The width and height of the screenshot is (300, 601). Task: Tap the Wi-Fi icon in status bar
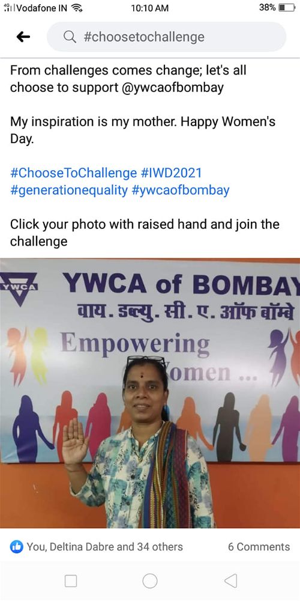coord(77,8)
